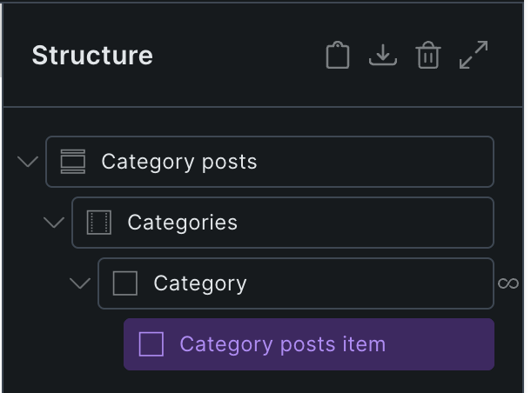Click the clipboard paste icon in Structure header
The image size is (531, 393).
pos(338,56)
